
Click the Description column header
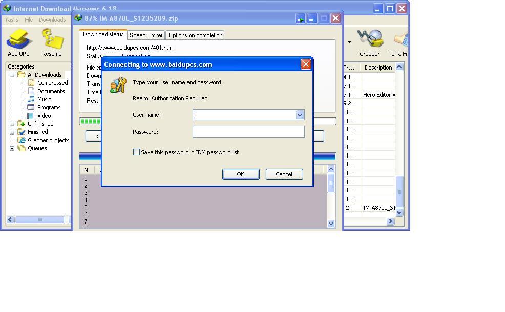[x=378, y=68]
